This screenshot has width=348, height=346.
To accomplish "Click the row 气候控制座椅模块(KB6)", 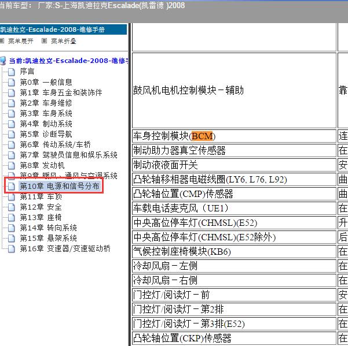I will [x=234, y=251].
